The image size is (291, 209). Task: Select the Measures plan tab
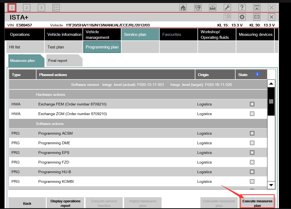pos(26,60)
